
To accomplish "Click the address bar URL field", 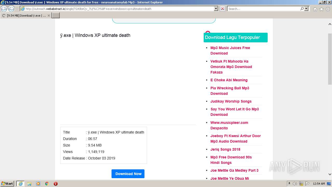I will coord(117,9).
